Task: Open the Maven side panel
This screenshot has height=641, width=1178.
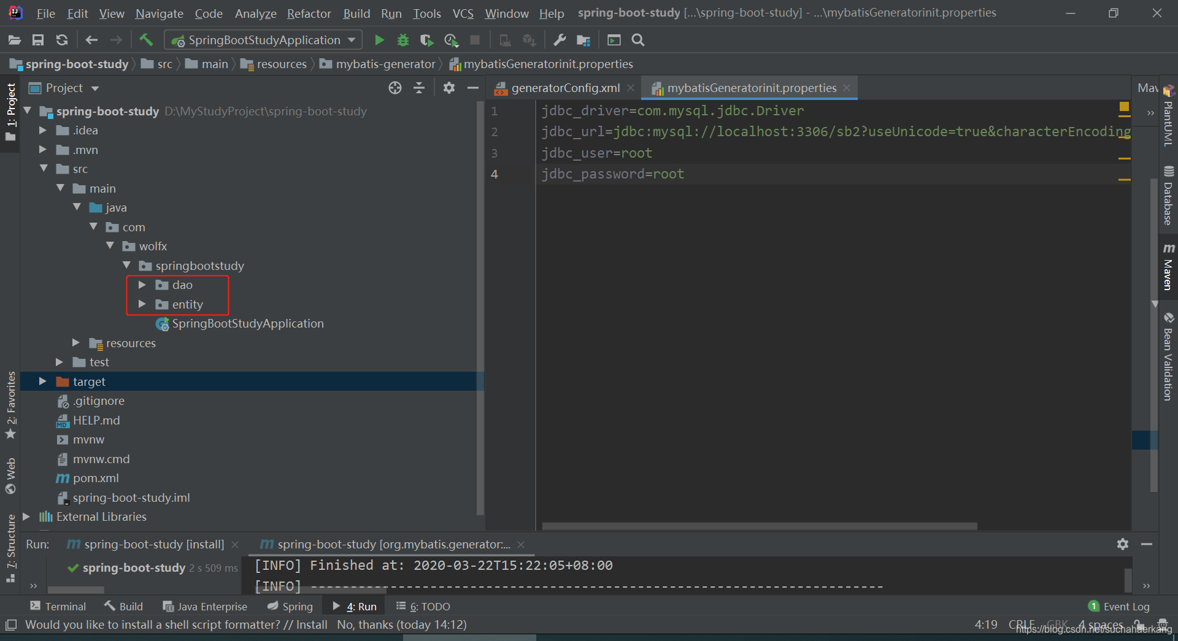Action: tap(1168, 267)
